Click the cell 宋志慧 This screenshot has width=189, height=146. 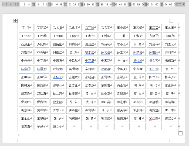[138, 69]
